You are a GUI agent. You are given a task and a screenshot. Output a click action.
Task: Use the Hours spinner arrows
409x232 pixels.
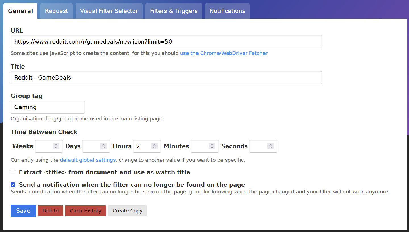[x=154, y=146]
